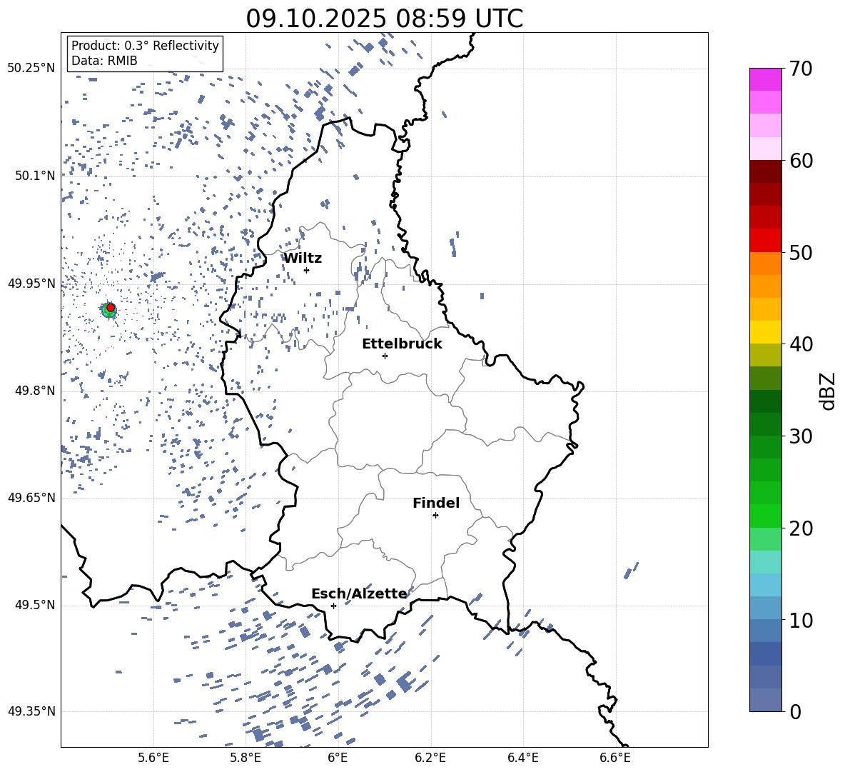
Task: Click the 5.8°E longitude label
Action: tap(246, 758)
